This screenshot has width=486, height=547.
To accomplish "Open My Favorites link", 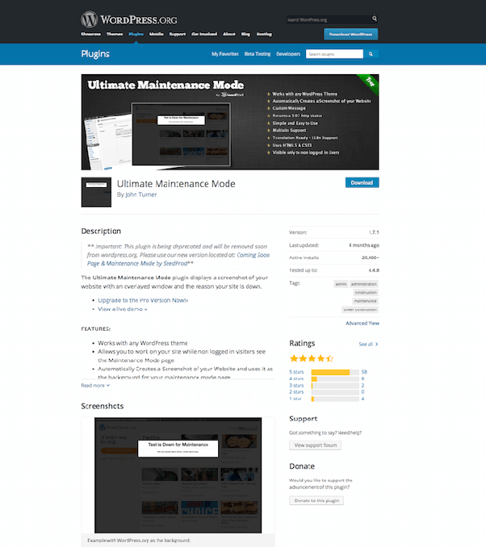I will point(225,54).
